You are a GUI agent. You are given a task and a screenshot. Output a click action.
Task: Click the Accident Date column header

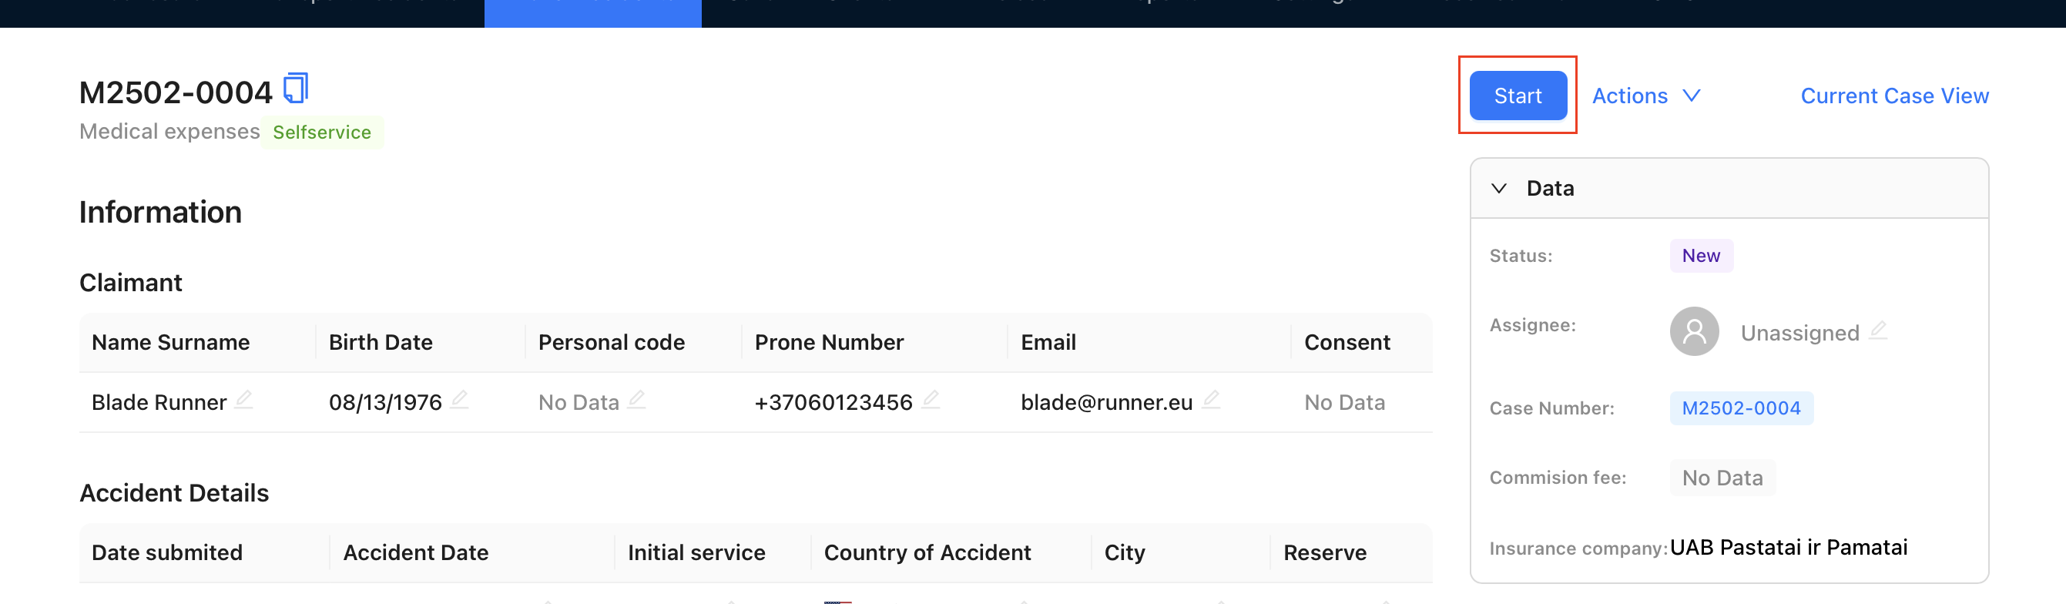click(x=415, y=552)
